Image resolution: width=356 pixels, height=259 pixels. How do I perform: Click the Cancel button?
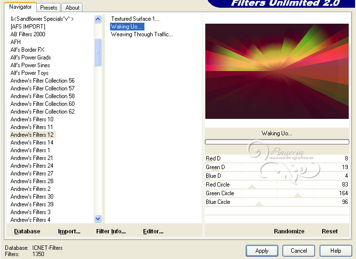(299, 251)
